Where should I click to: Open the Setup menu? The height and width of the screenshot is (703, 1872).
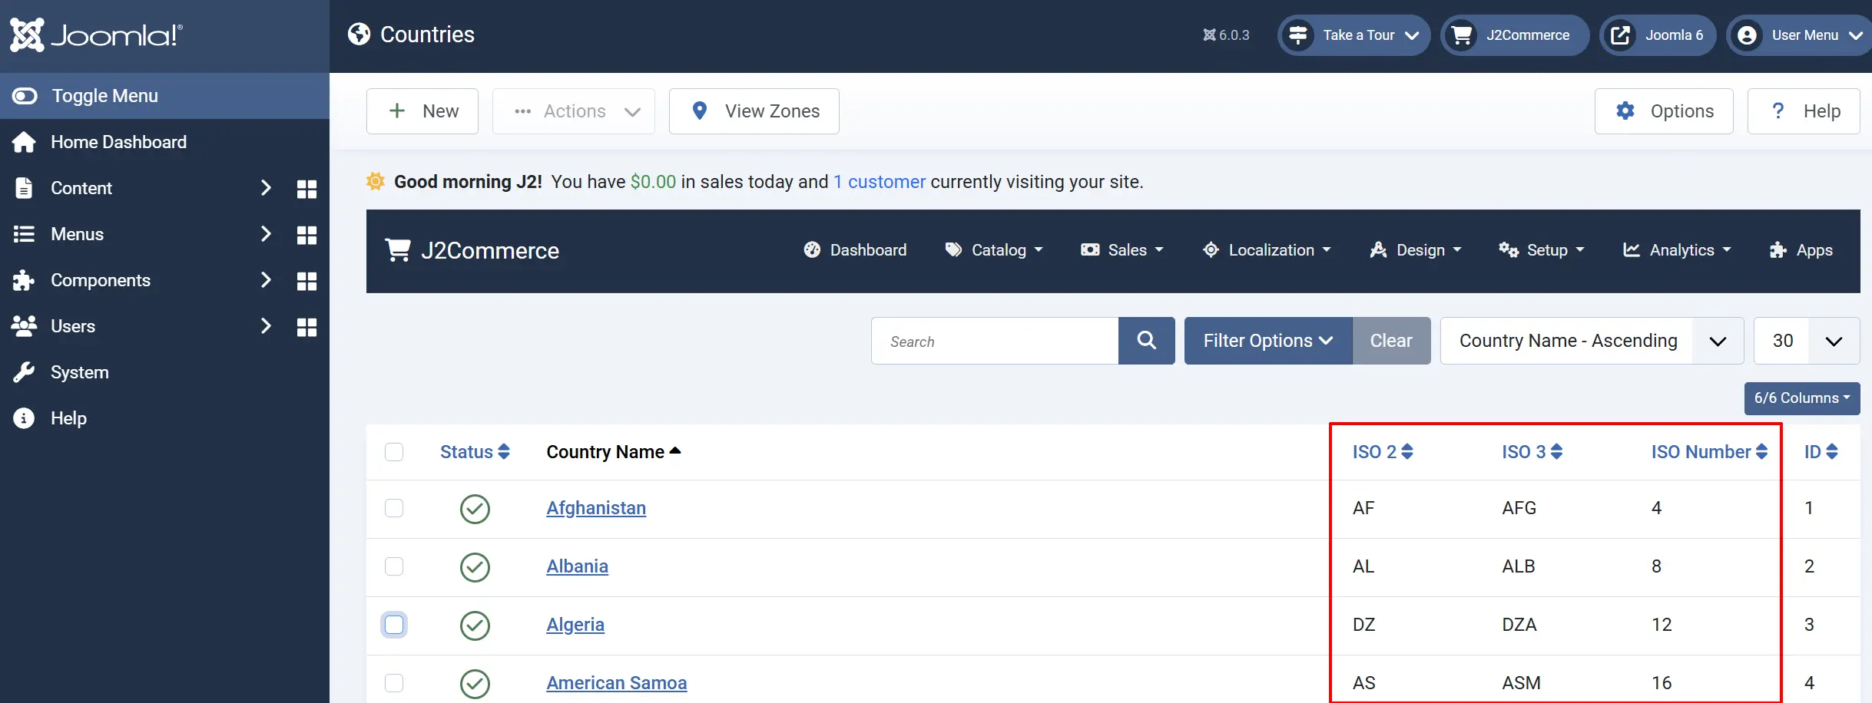click(x=1542, y=250)
